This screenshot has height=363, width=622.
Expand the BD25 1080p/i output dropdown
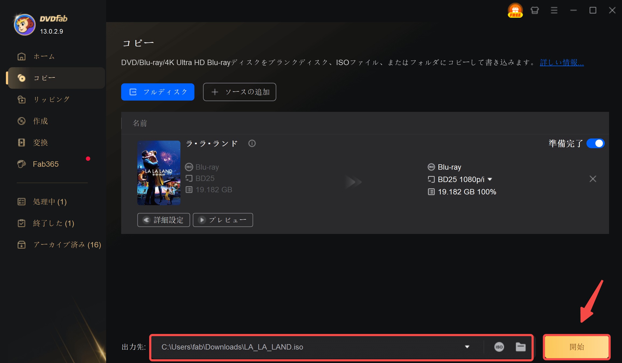click(490, 179)
